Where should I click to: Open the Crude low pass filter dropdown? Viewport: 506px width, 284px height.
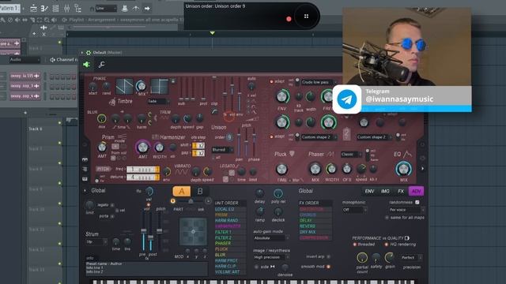point(319,82)
